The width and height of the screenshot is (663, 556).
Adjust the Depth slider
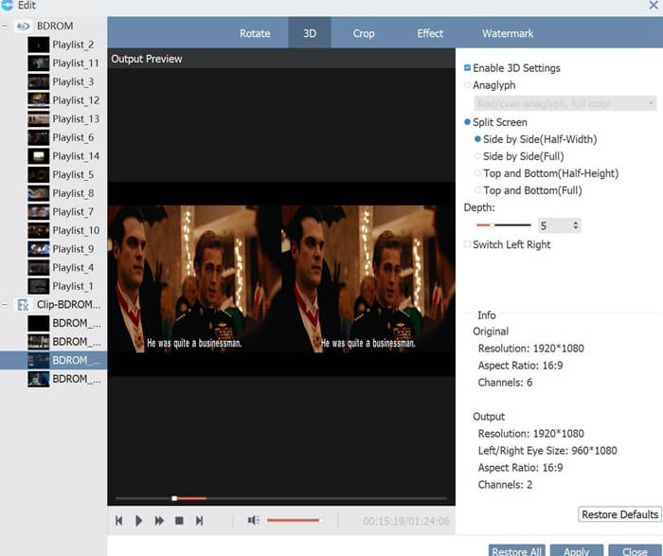click(503, 225)
